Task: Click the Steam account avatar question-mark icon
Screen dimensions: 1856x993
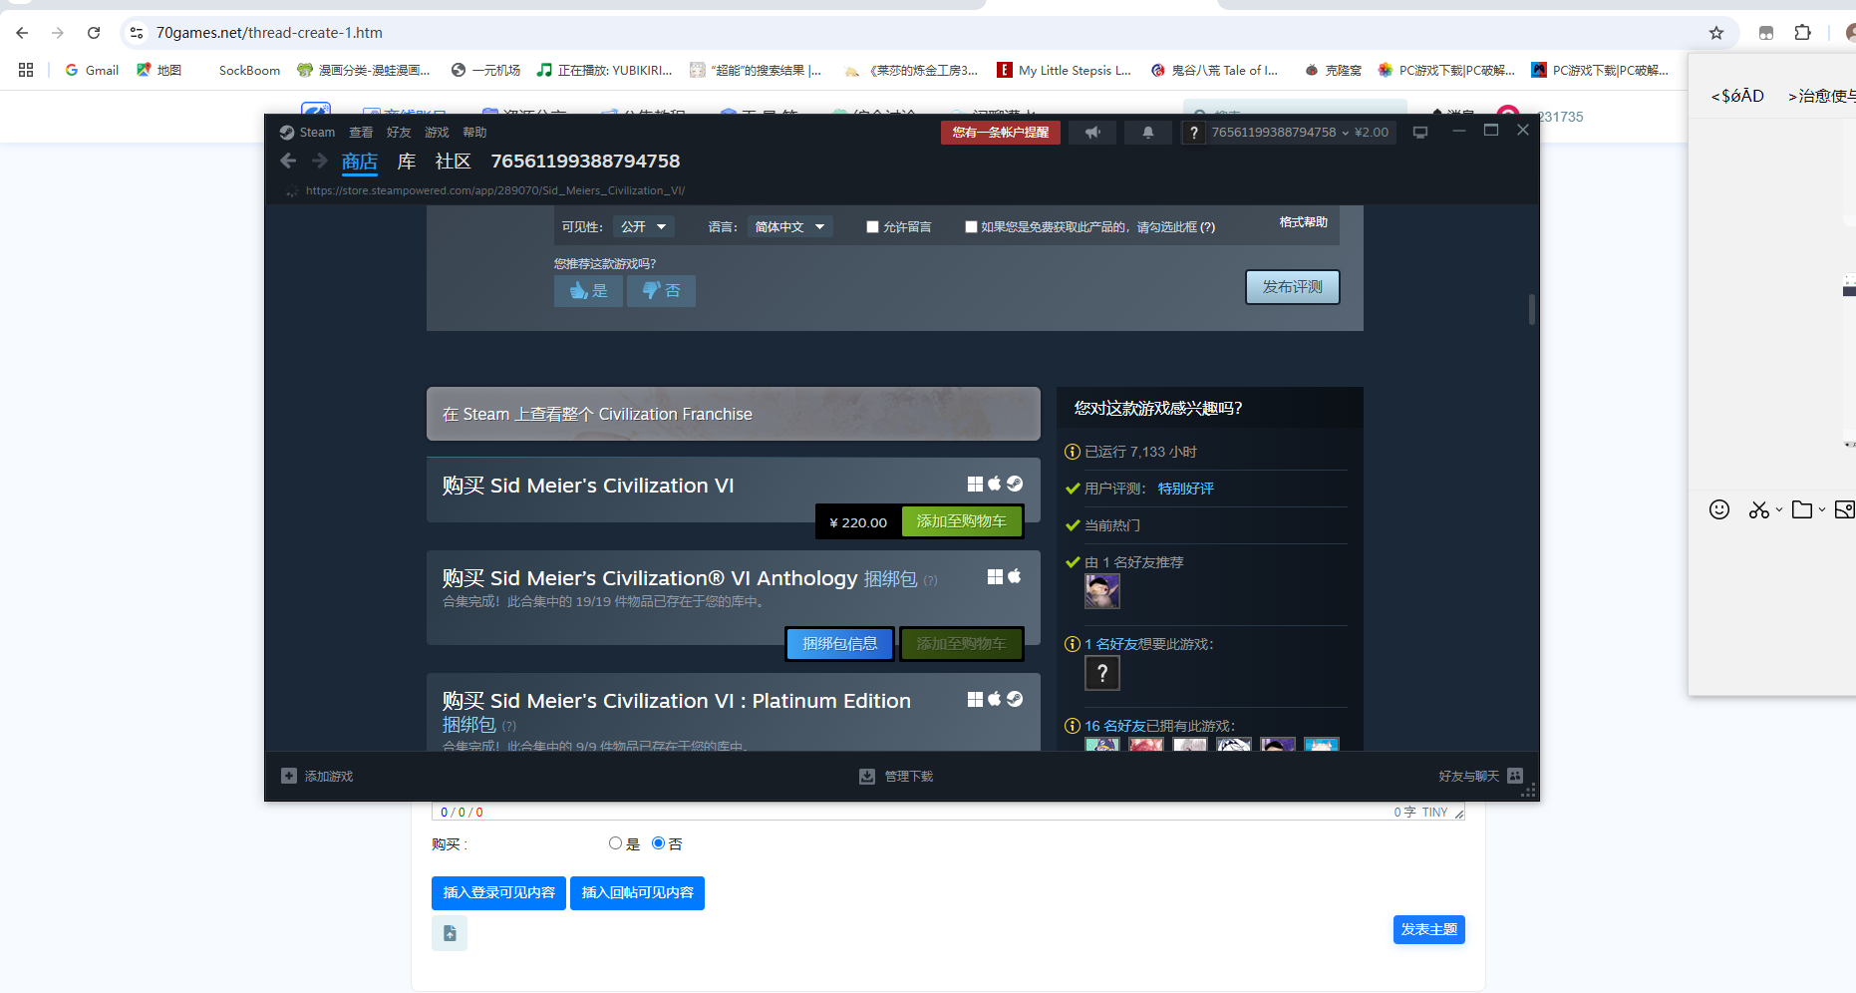Action: (1193, 133)
